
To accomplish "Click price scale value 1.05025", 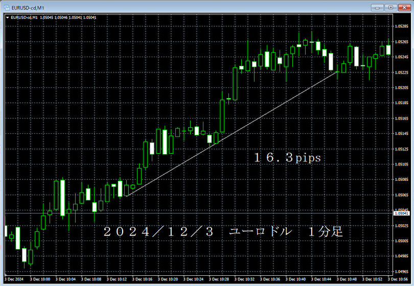I will 401,226.
